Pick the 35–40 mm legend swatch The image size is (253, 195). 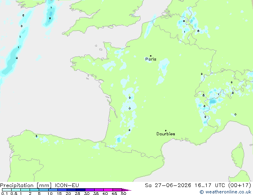point(99,190)
